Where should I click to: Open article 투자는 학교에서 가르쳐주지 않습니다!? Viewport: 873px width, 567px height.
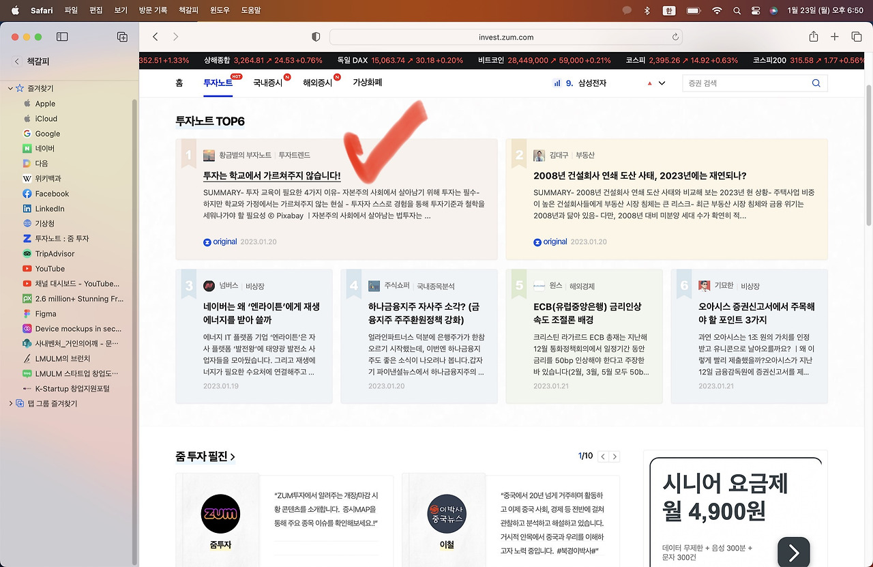coord(271,175)
